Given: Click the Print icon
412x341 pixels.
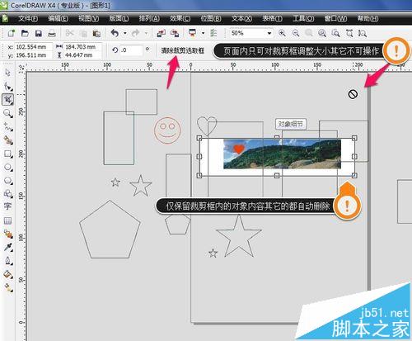Looking at the screenshot, I should pos(52,33).
